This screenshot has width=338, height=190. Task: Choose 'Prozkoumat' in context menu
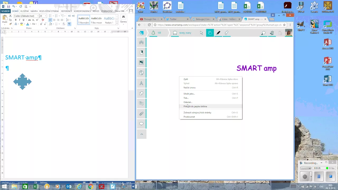tap(211, 117)
